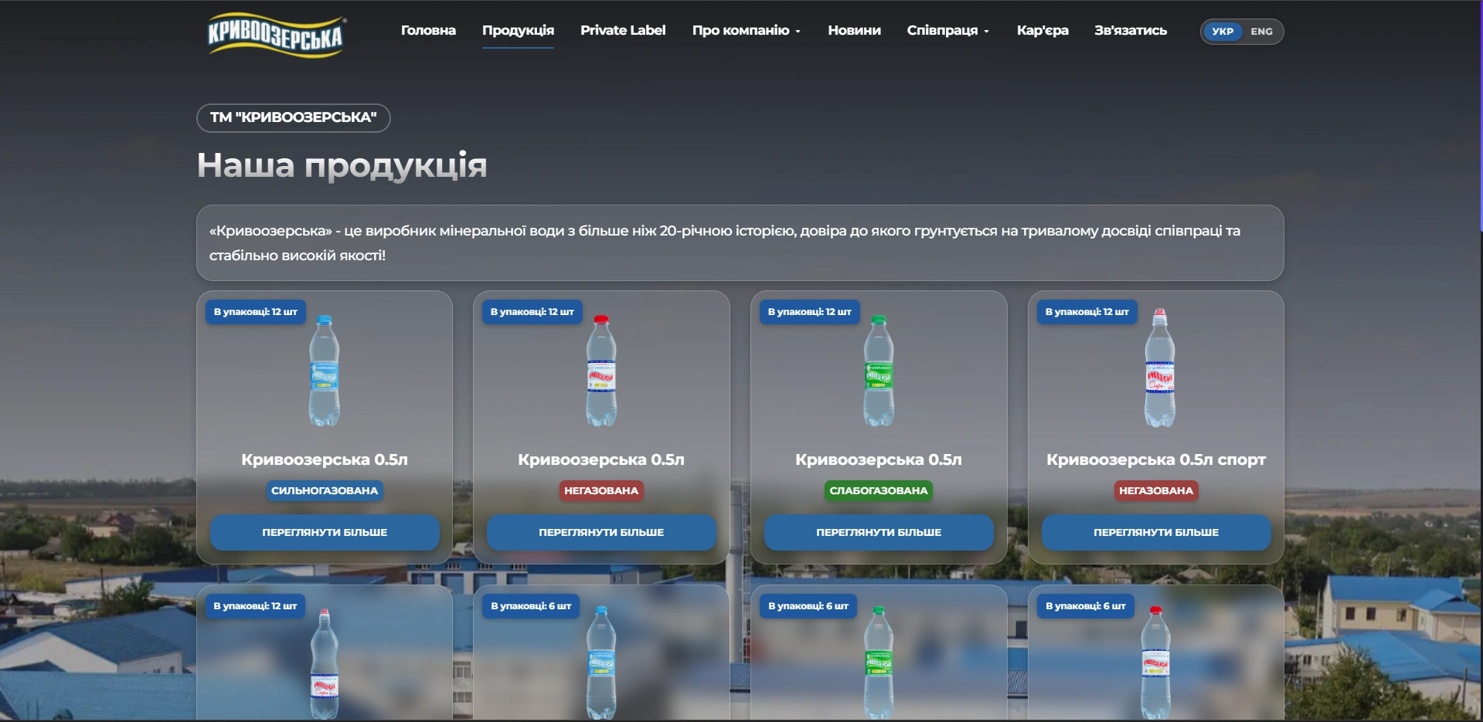Click the second-row sport-cap bottle image
Image resolution: width=1483 pixels, height=722 pixels.
(325, 663)
